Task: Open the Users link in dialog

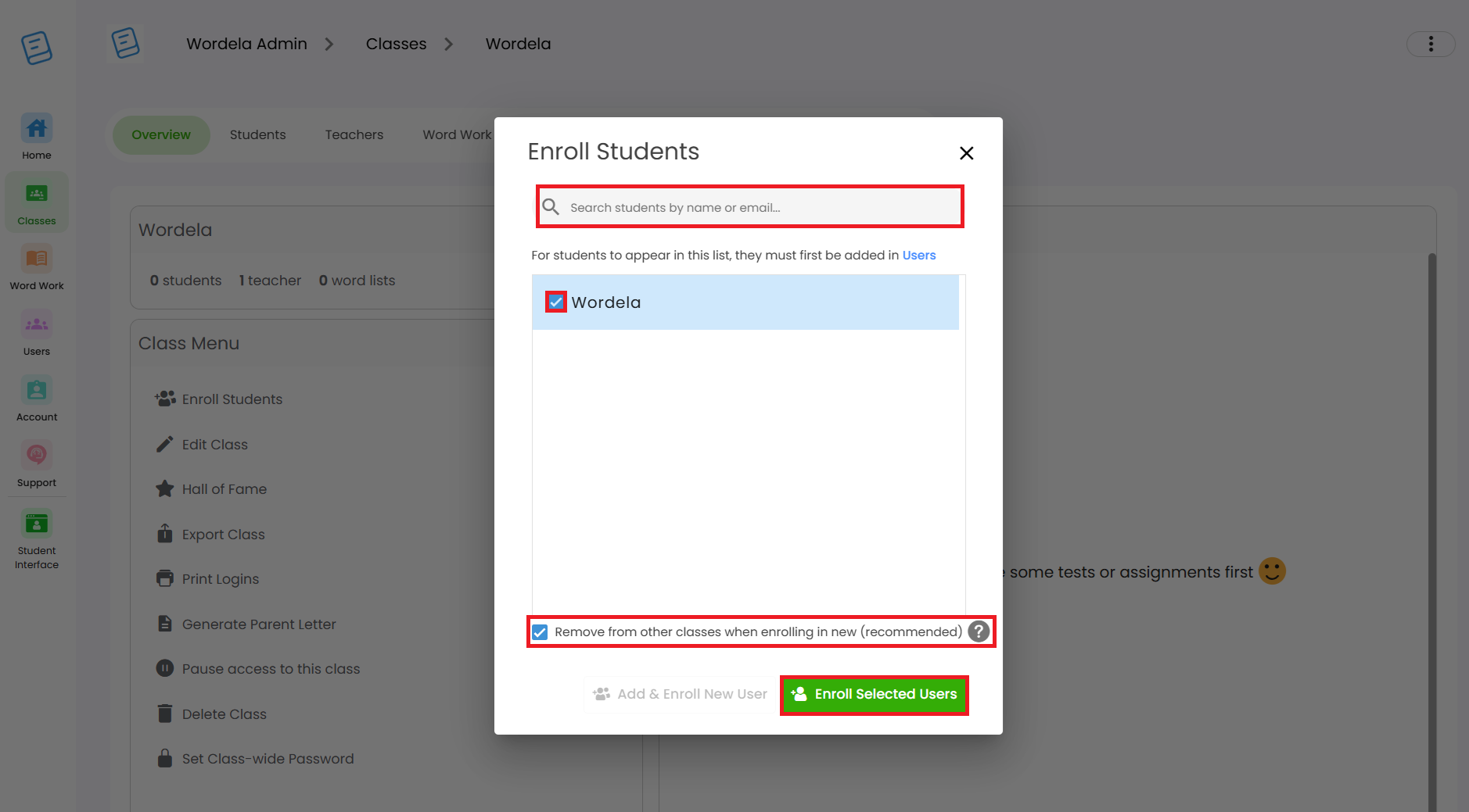Action: 919,256
